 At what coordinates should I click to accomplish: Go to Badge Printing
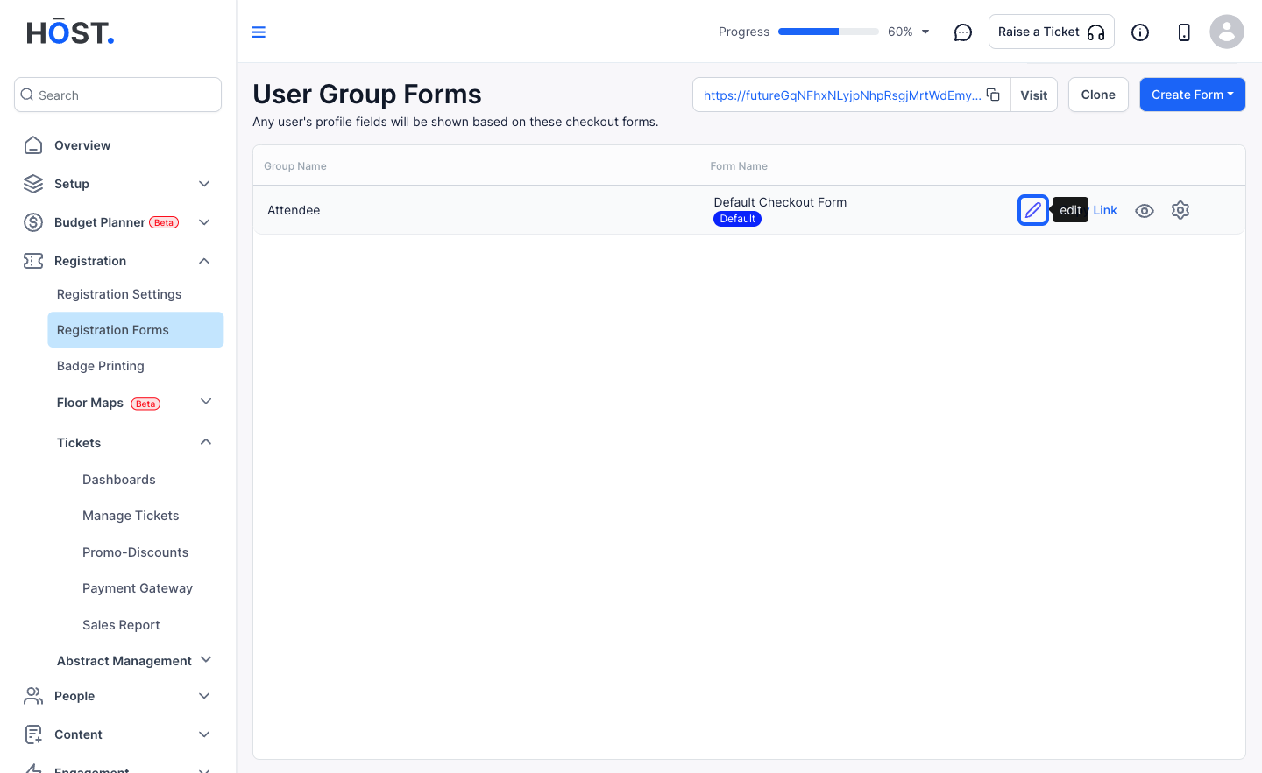tap(101, 366)
